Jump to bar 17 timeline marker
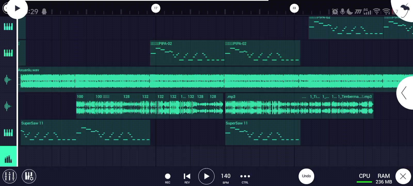 coord(156,8)
